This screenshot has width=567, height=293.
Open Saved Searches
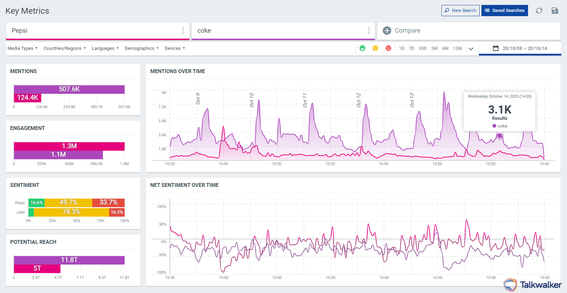click(x=505, y=11)
